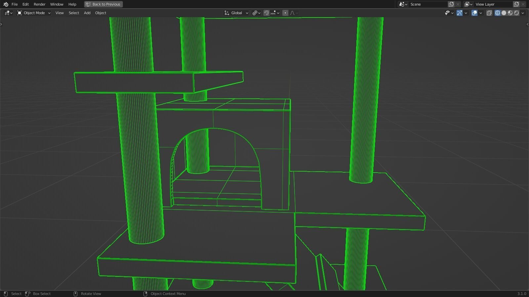Screen dimensions: 529x297
Task: Toggle viewport overlays
Action: point(474,13)
